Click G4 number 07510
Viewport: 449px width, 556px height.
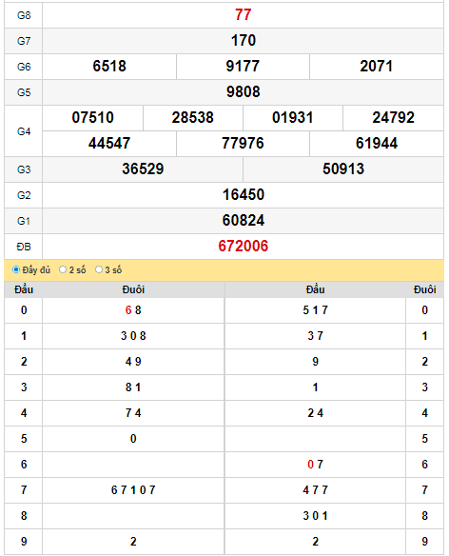tap(93, 118)
